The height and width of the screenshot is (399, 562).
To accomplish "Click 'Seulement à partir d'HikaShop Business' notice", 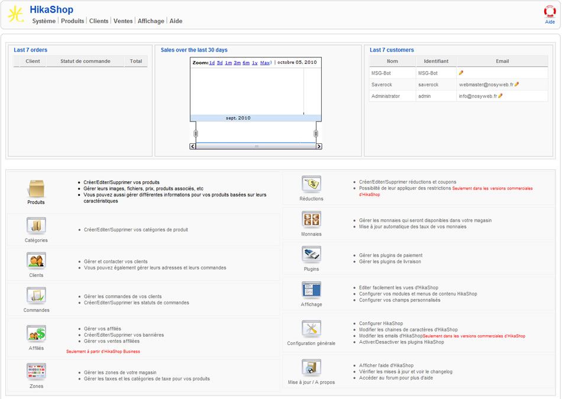I will coord(103,352).
